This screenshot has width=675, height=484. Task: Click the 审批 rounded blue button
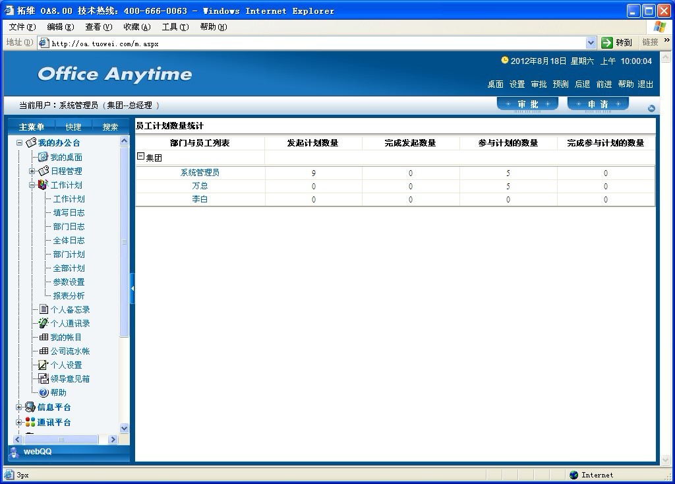click(527, 105)
